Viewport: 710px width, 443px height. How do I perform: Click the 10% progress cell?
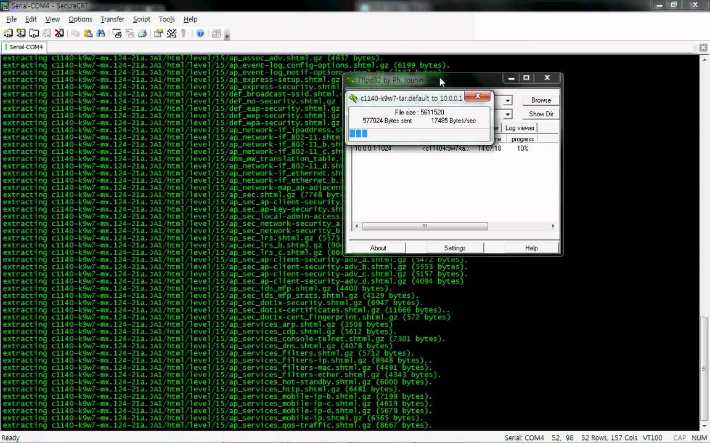click(x=523, y=148)
